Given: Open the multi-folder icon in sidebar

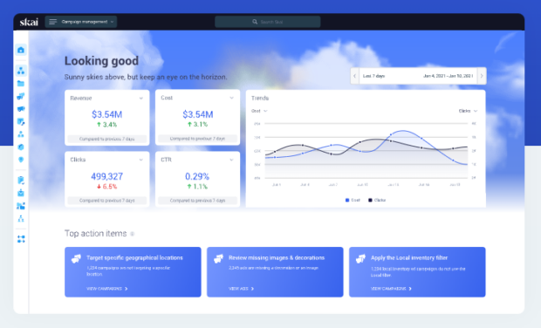Looking at the screenshot, I should (21, 206).
